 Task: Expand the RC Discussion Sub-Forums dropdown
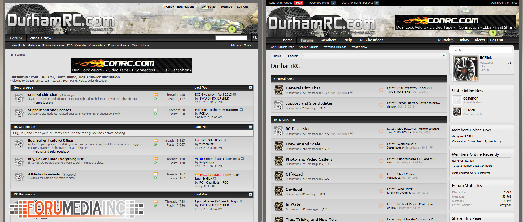tap(351, 134)
